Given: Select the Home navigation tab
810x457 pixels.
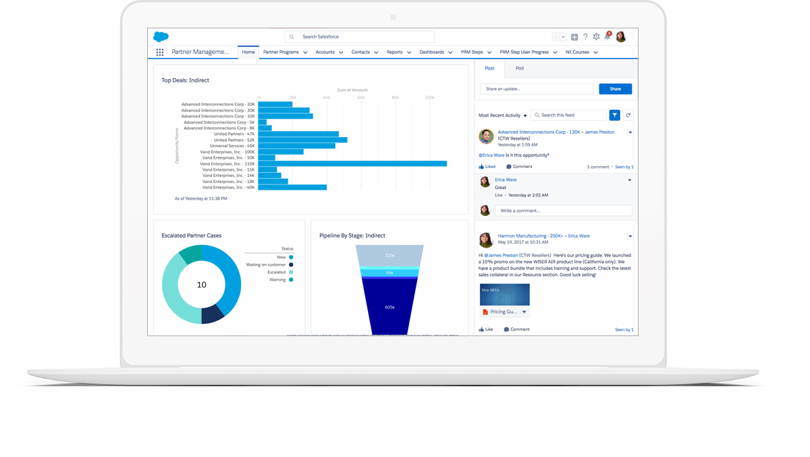Looking at the screenshot, I should coord(248,52).
